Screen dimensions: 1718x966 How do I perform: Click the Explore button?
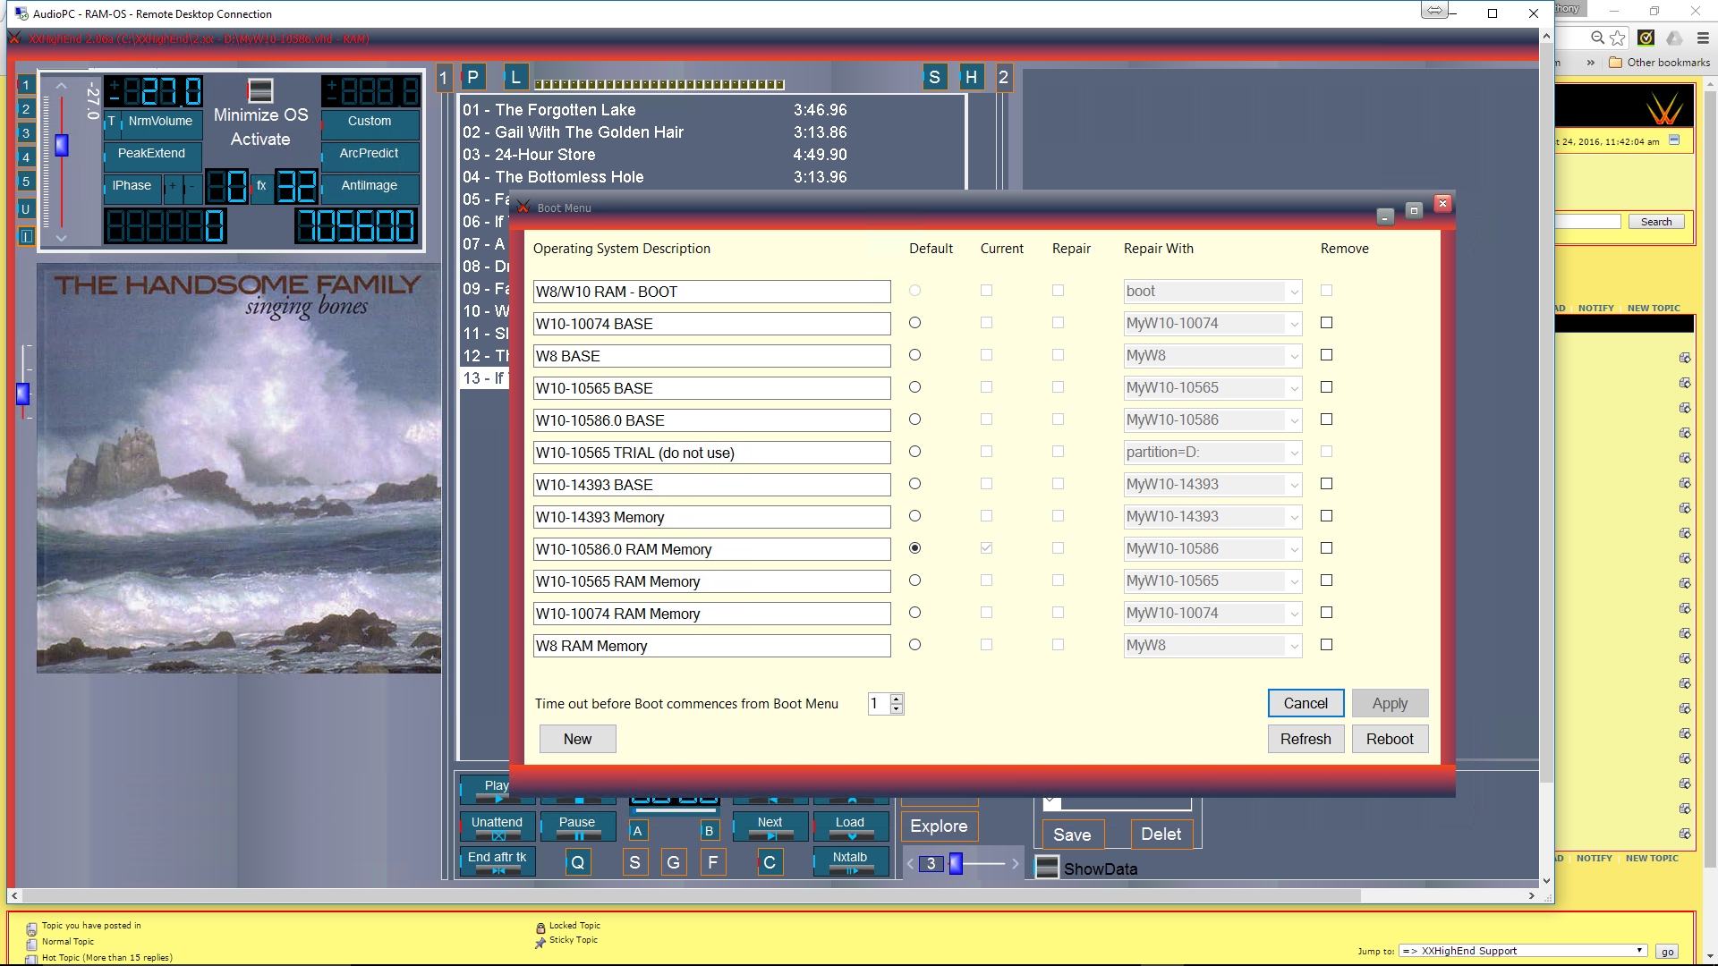coord(939,826)
